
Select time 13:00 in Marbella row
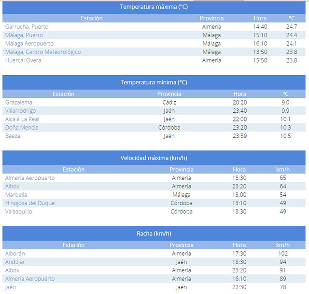tap(239, 195)
